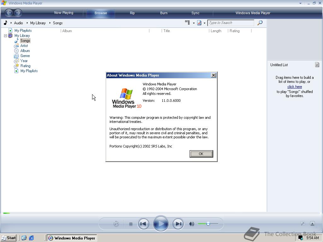Screen dimensions: 323x242
Task: Open the Now Playing tab
Action: tap(64, 13)
